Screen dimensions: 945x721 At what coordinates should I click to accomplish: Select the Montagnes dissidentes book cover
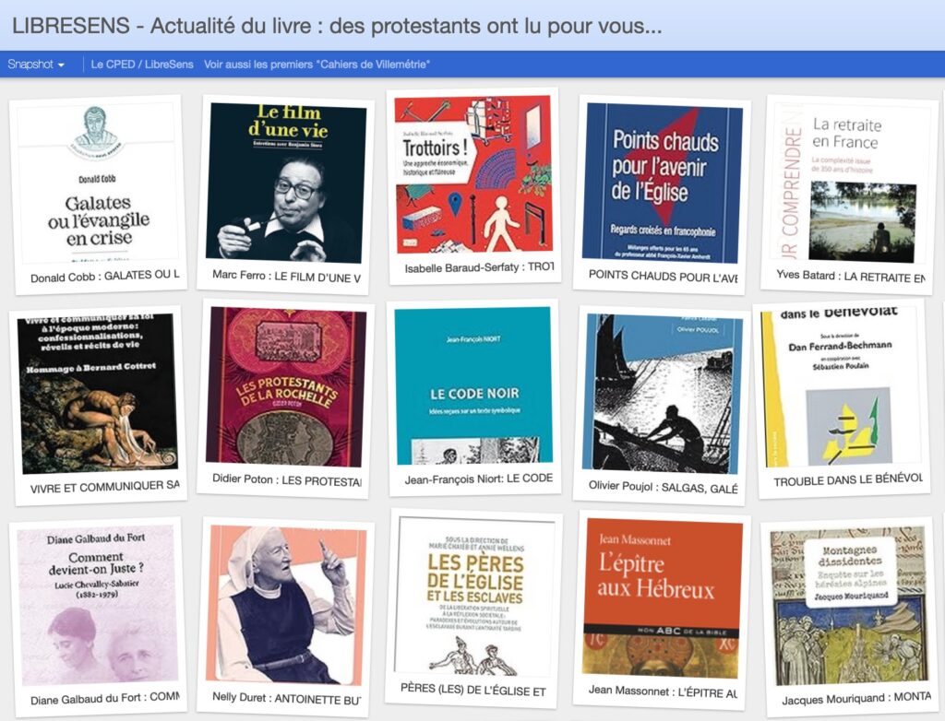(850, 605)
